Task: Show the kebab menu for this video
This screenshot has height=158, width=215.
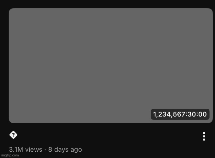Action: tap(204, 136)
